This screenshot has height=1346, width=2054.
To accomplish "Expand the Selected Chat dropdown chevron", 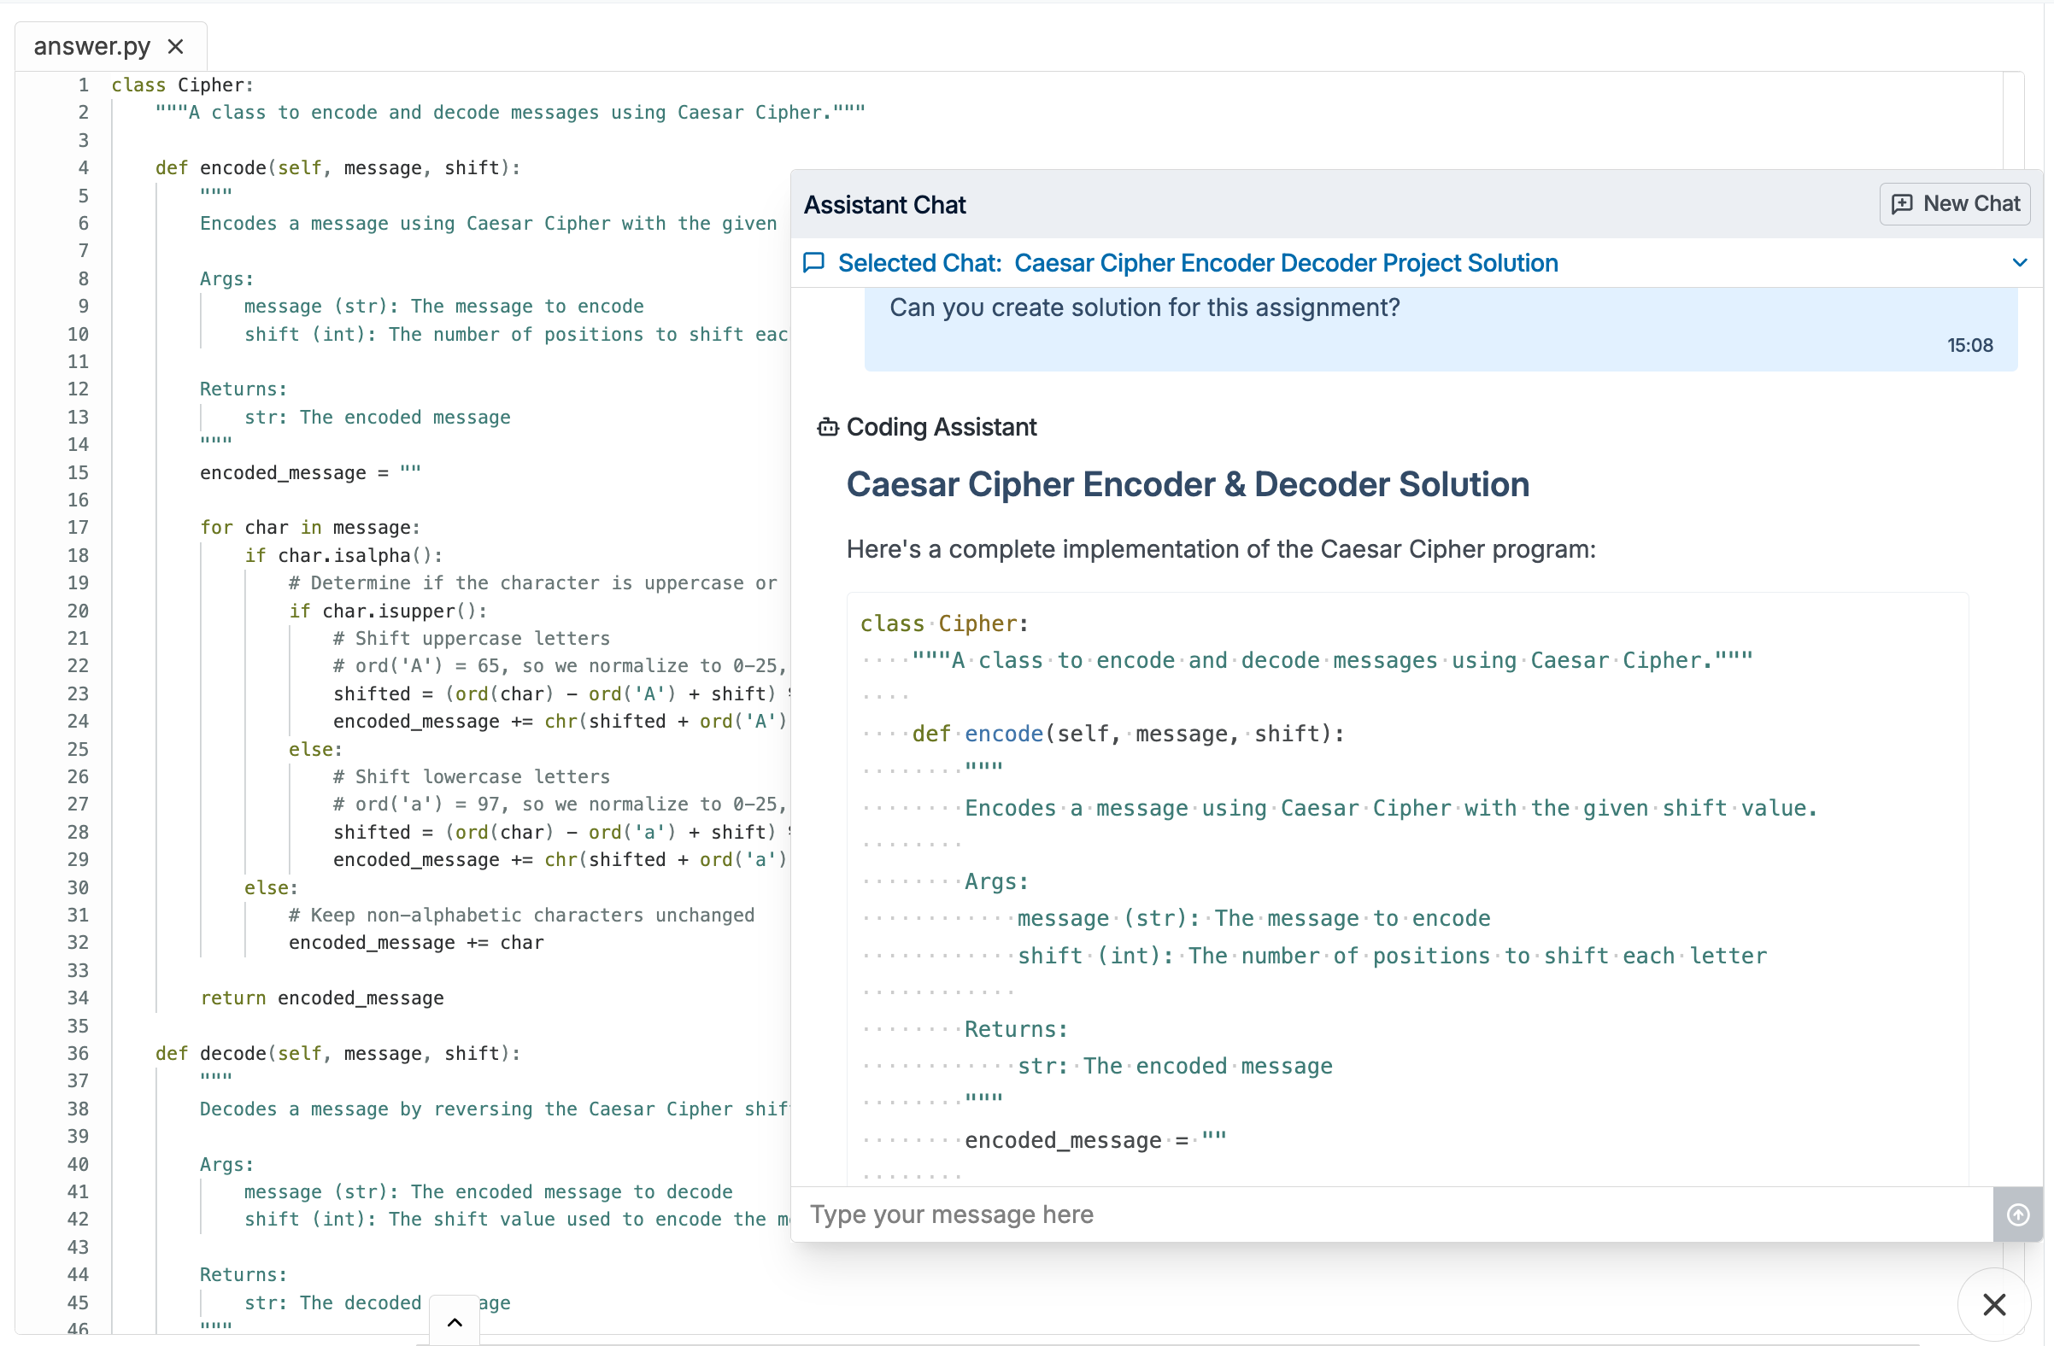I will (2020, 262).
